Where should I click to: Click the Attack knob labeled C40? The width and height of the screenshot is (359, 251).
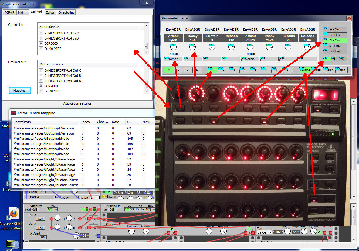tap(174, 47)
